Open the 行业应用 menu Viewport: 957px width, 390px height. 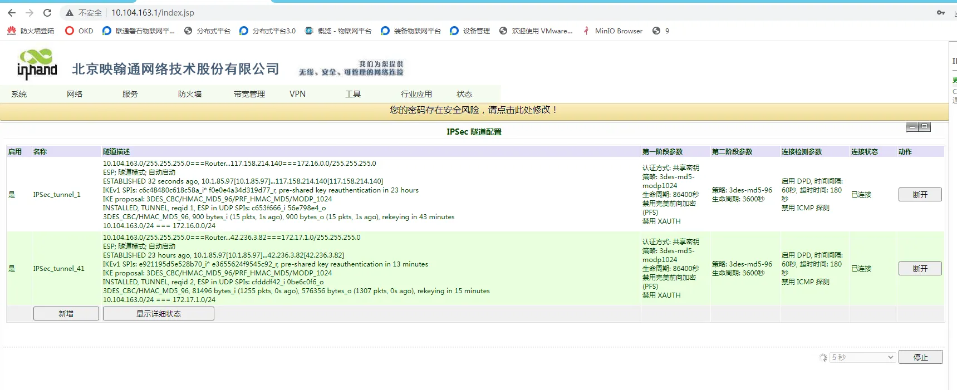pyautogui.click(x=416, y=94)
